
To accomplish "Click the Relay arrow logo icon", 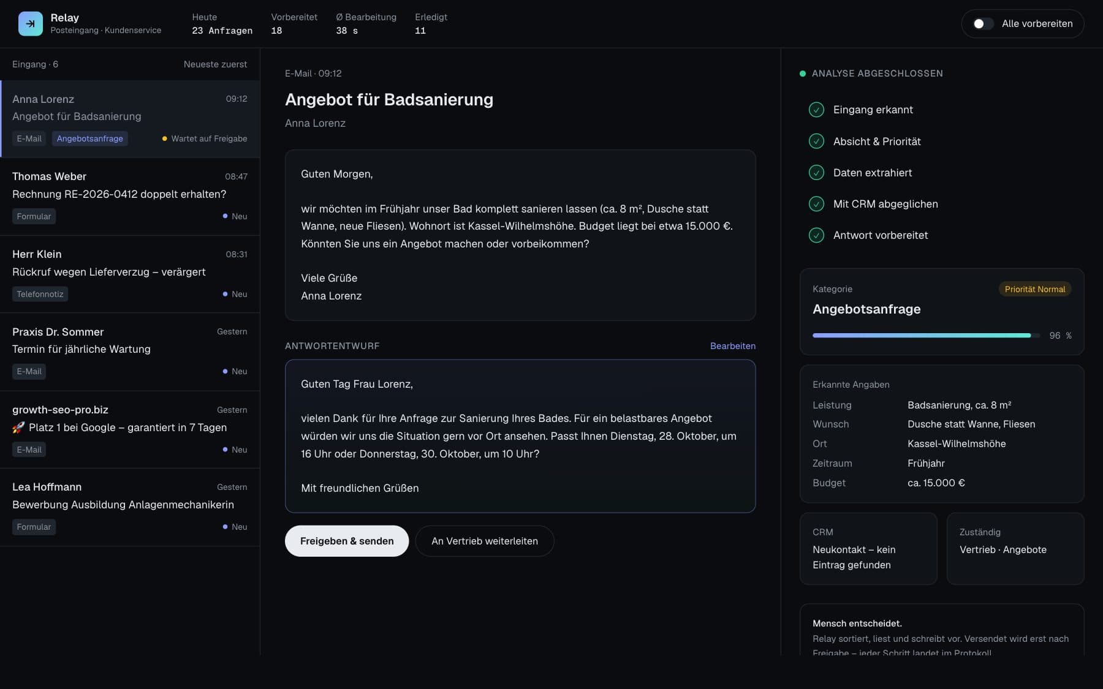I will (x=31, y=23).
